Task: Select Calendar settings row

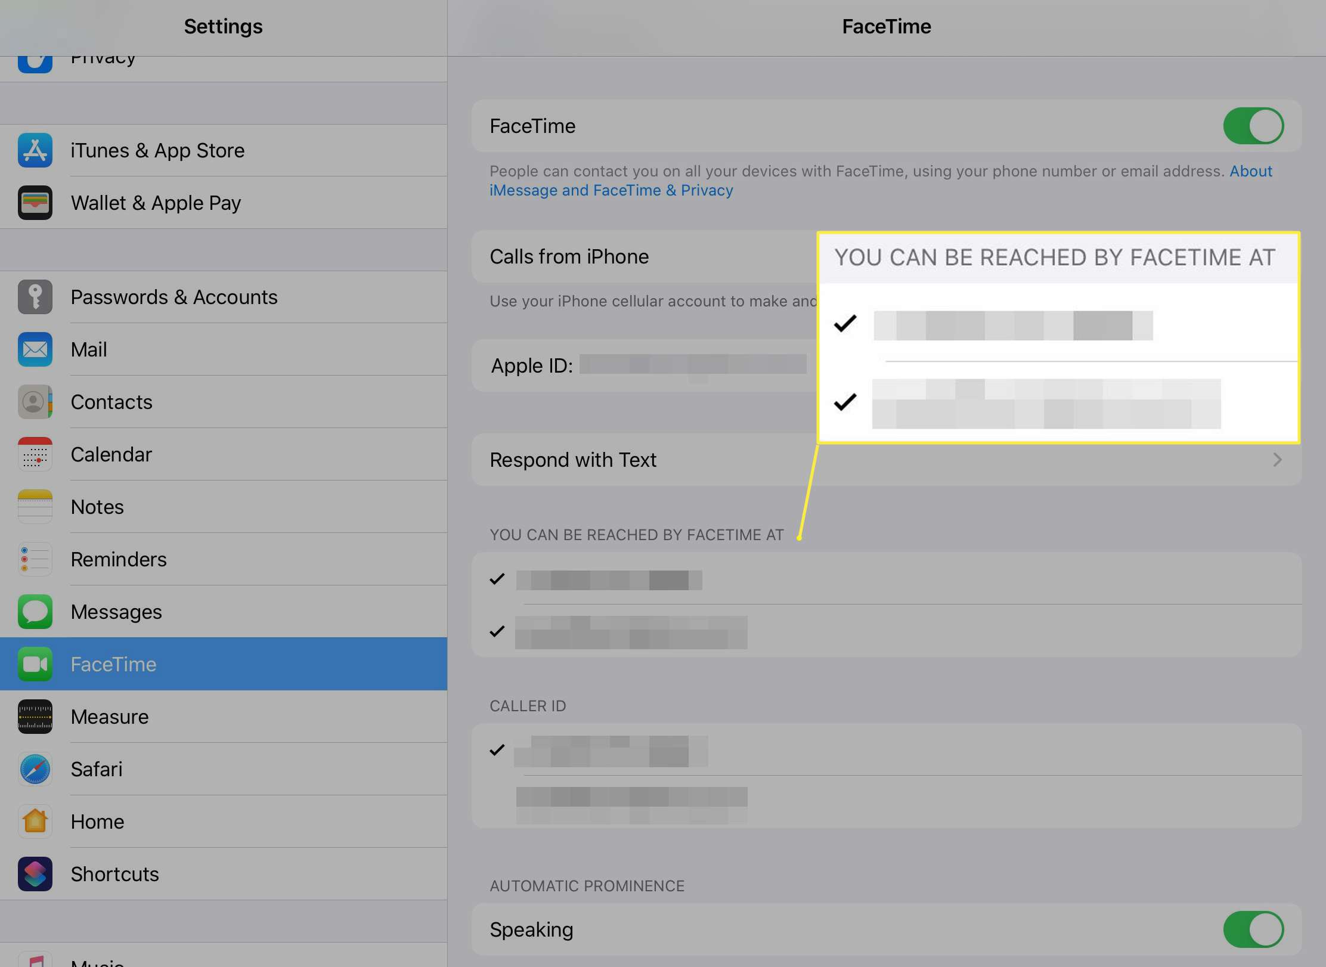Action: tap(224, 454)
